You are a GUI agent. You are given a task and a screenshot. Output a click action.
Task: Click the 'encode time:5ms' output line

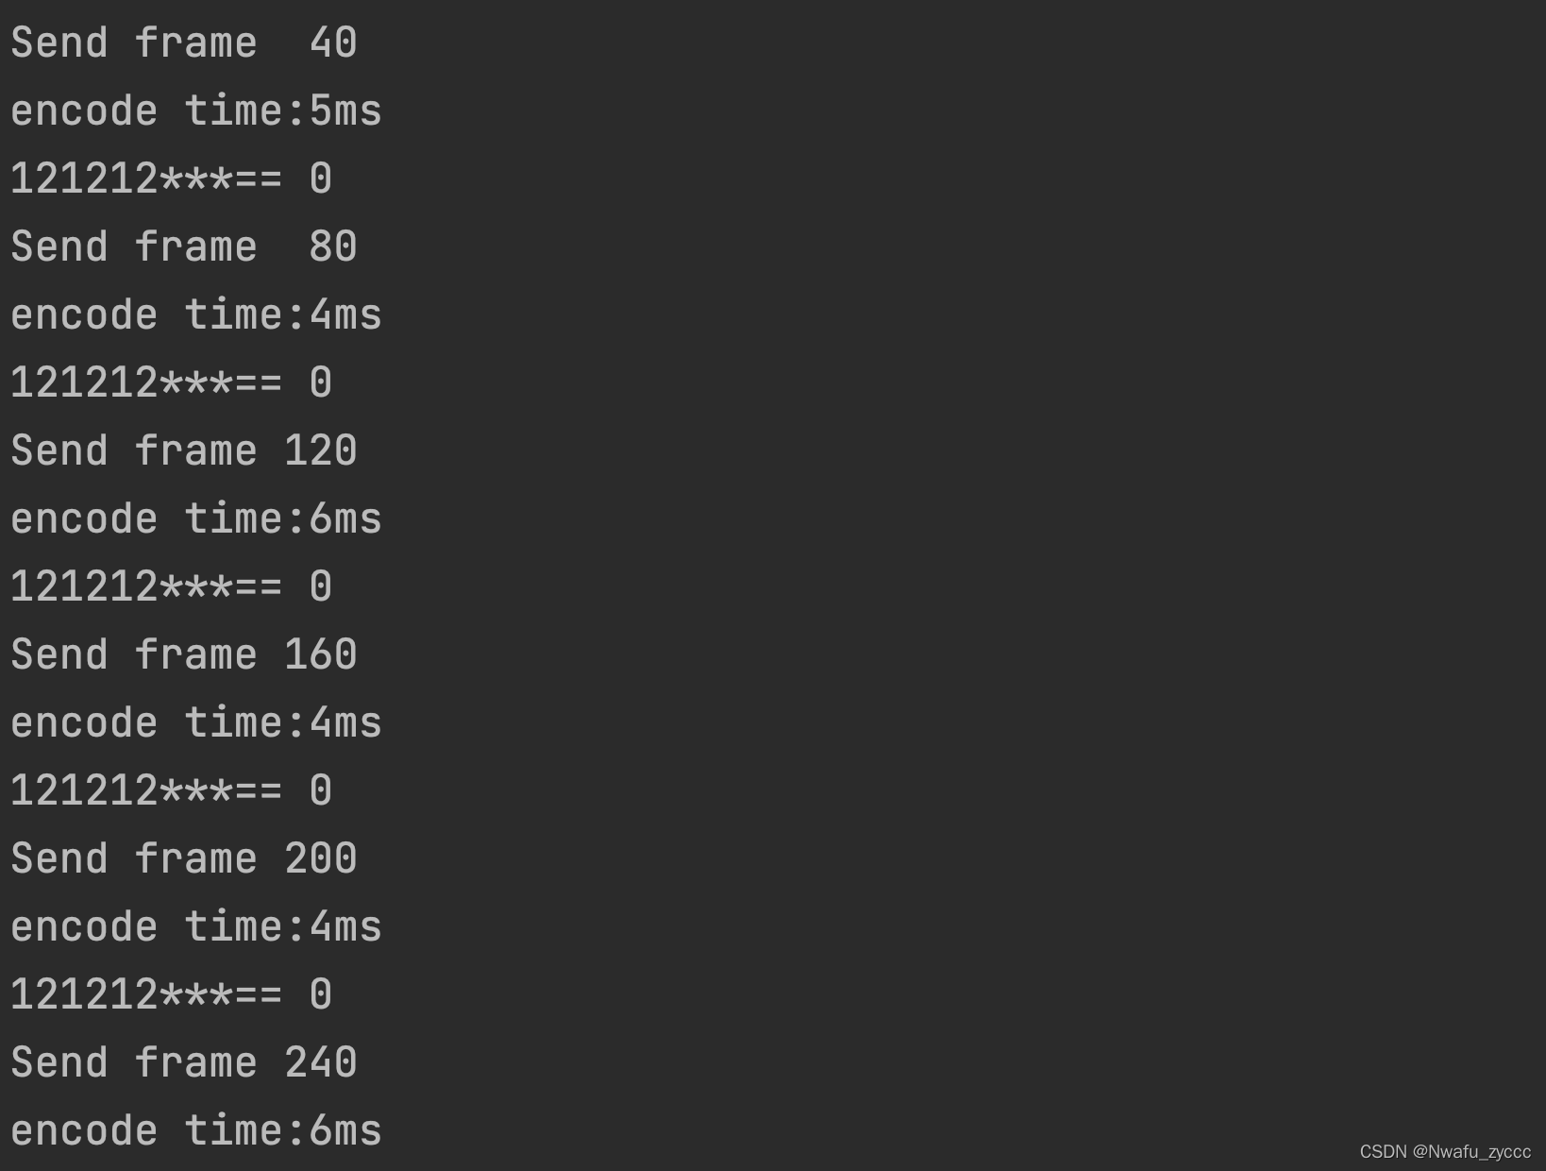point(195,111)
